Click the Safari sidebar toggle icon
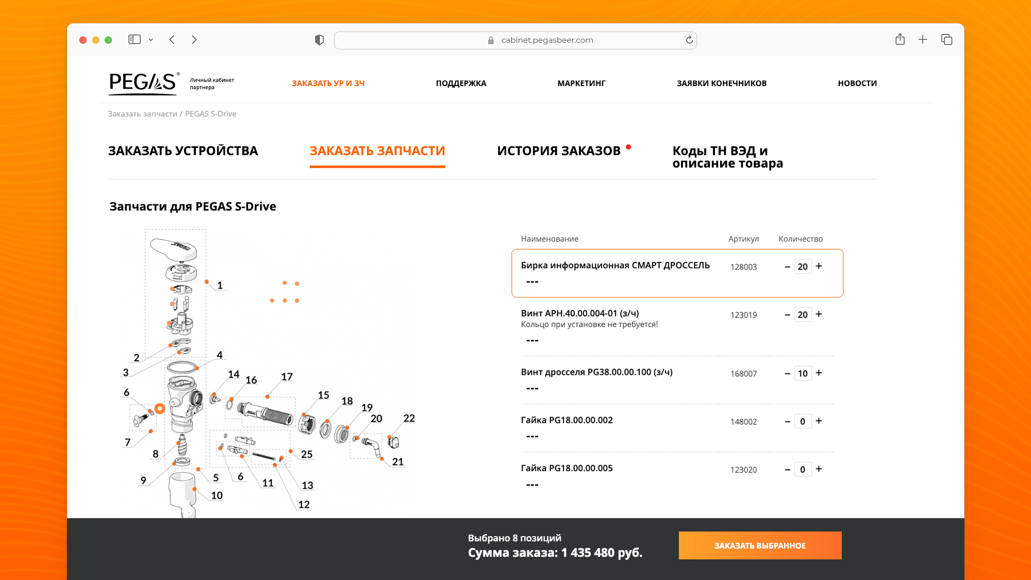Viewport: 1031px width, 580px height. pos(135,40)
